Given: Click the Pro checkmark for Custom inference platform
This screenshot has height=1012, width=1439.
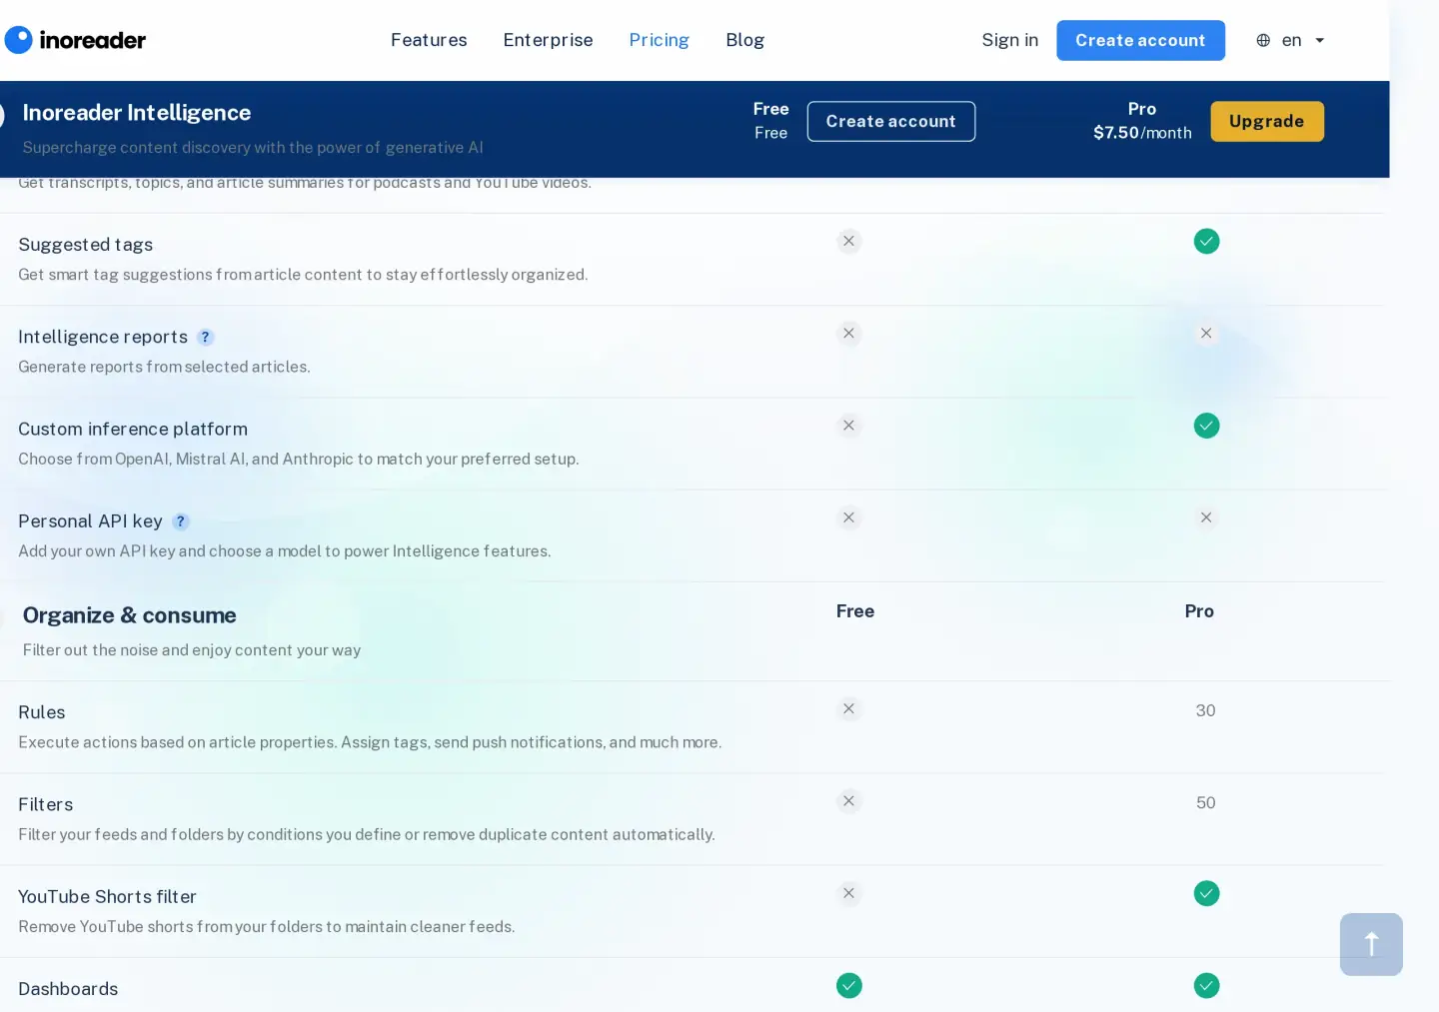Looking at the screenshot, I should point(1206,426).
